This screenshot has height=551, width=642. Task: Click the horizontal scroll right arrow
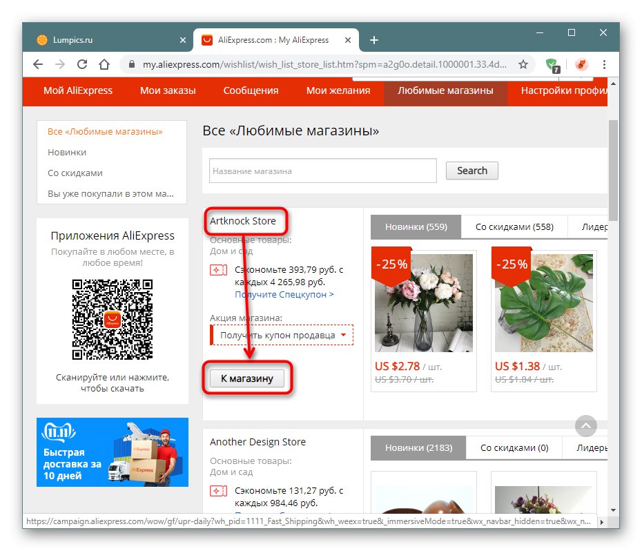(x=601, y=522)
